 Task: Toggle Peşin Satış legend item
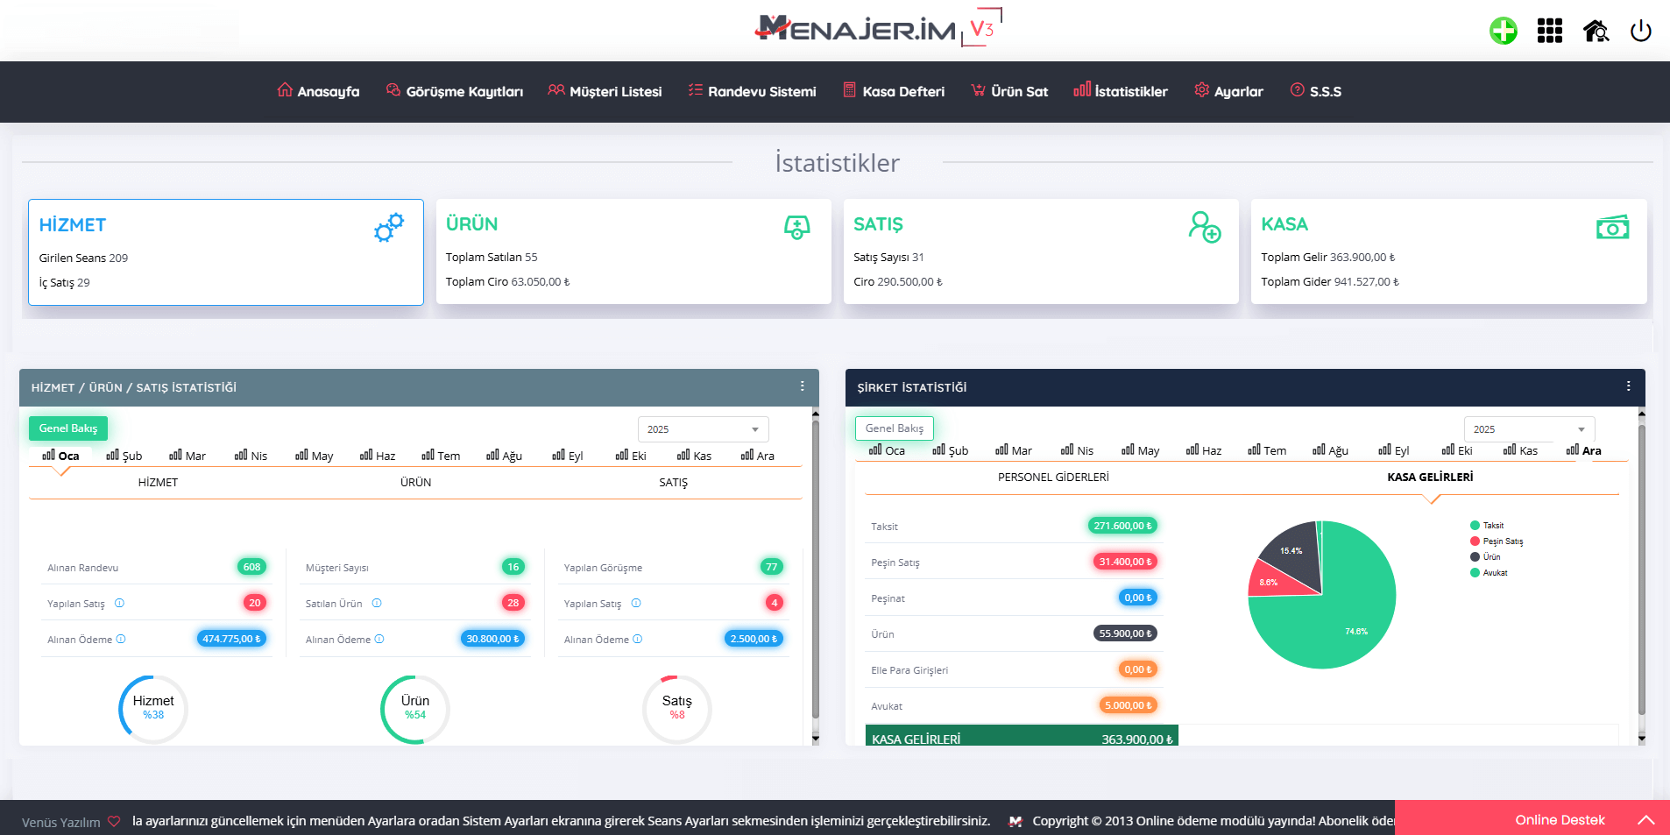point(1502,541)
